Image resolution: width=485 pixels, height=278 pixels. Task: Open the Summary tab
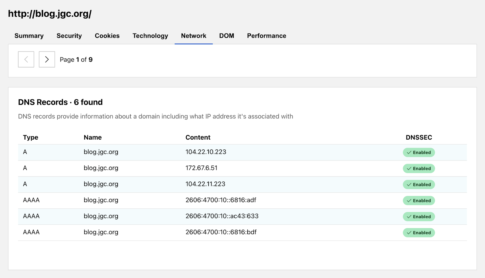point(29,36)
